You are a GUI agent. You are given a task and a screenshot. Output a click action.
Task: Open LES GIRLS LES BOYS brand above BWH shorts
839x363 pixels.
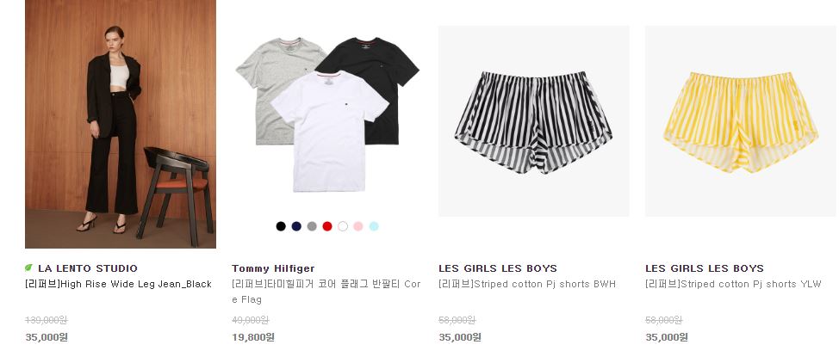(x=498, y=268)
